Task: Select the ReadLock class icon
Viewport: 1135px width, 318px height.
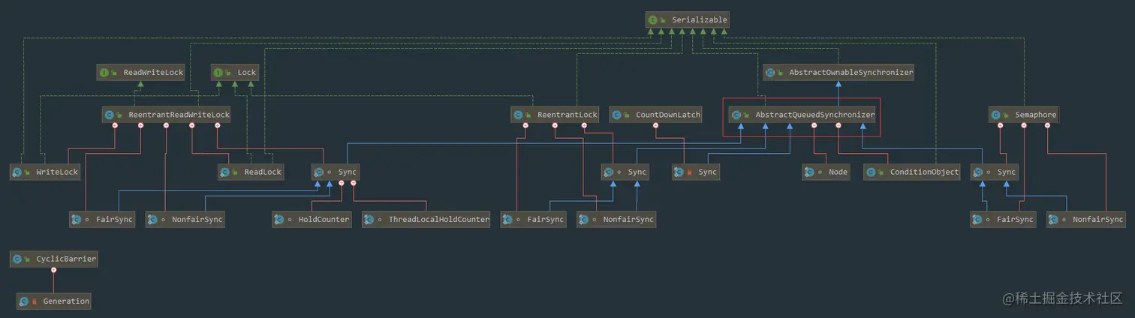Action: pos(225,172)
